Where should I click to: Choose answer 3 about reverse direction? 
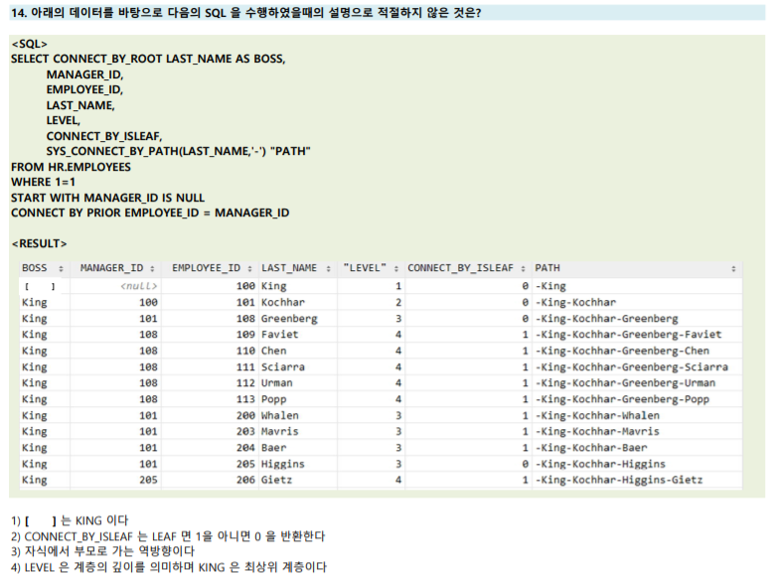pos(102,551)
